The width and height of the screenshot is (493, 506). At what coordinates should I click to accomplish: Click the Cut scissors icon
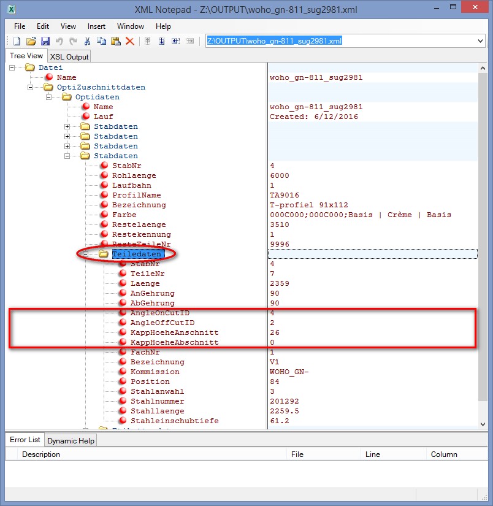87,41
